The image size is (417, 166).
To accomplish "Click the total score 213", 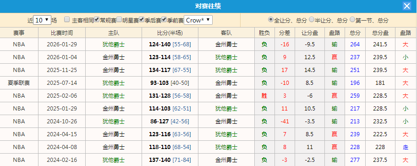I will [x=355, y=122].
